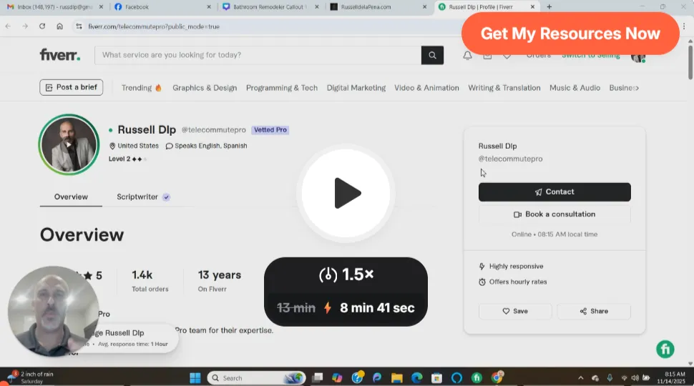Open Task View from taskbar
This screenshot has height=386, width=694.
pos(318,378)
